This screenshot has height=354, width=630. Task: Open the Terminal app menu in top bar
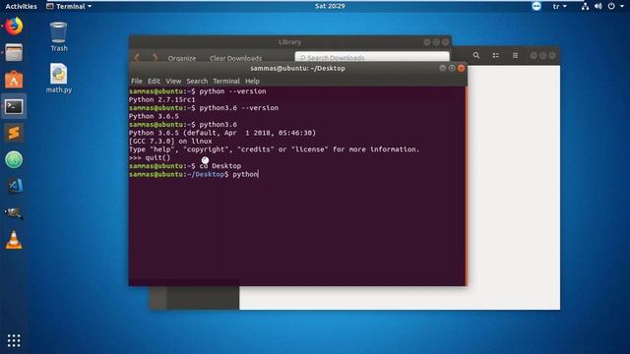(x=69, y=6)
